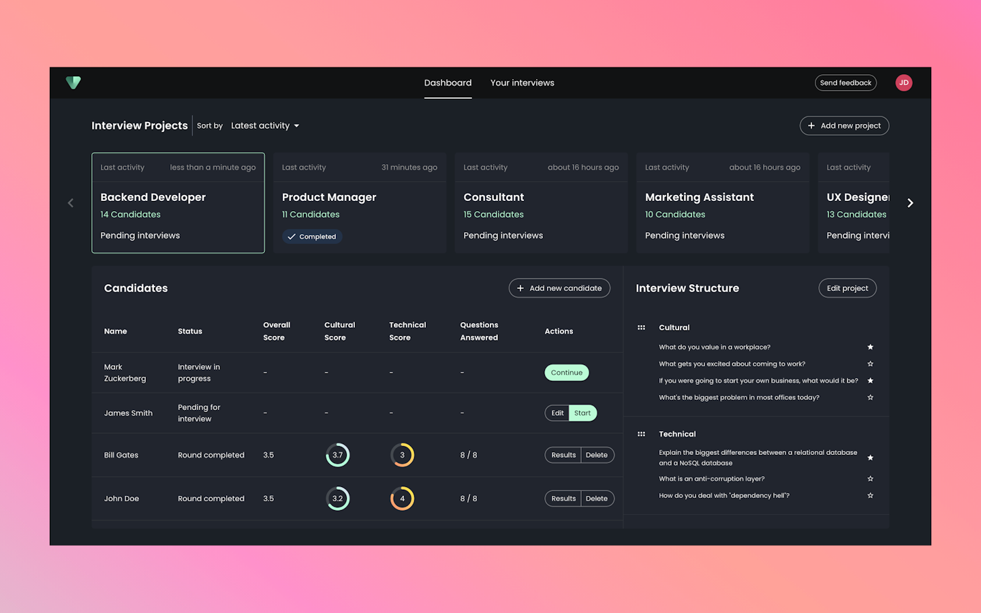Select the Dashboard tab
981x613 pixels.
click(448, 83)
